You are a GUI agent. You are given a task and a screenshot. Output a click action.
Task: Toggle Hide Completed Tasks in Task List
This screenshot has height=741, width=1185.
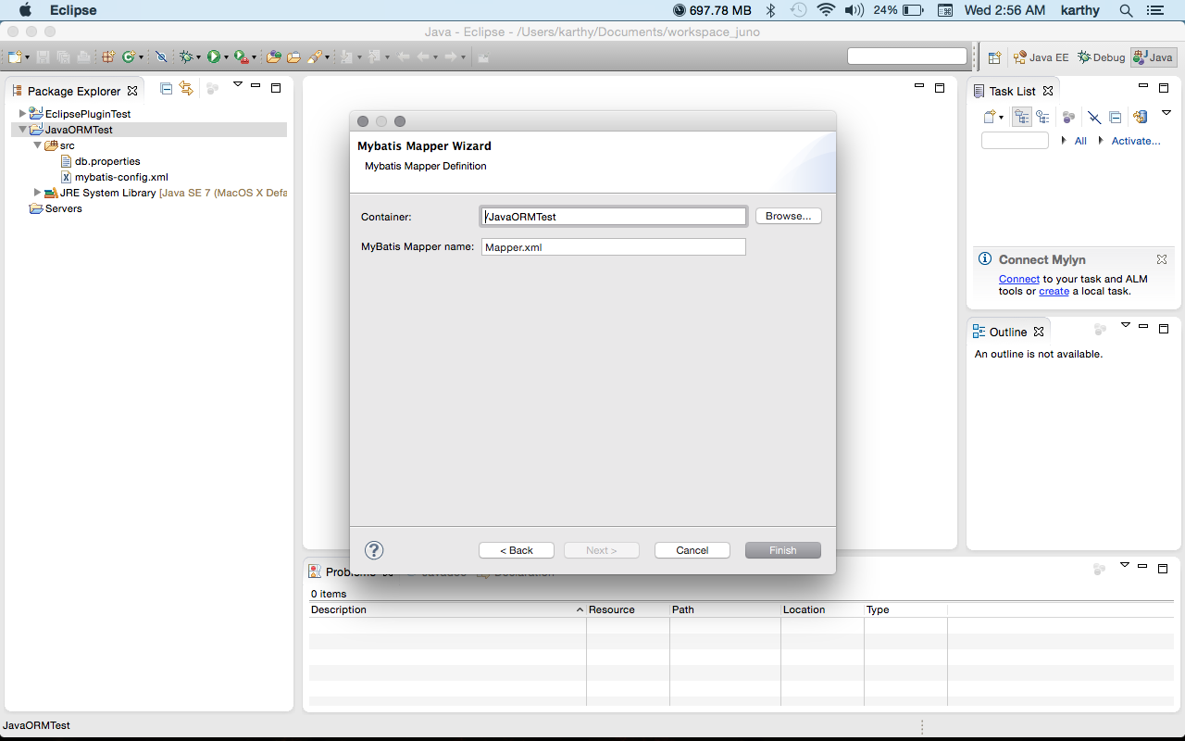[x=1094, y=117]
